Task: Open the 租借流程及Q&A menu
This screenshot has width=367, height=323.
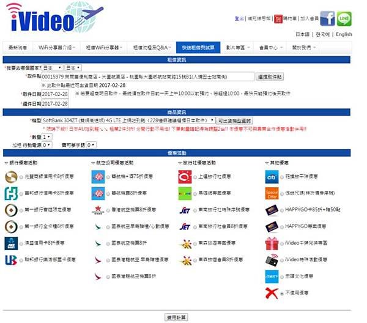Action: [152, 48]
